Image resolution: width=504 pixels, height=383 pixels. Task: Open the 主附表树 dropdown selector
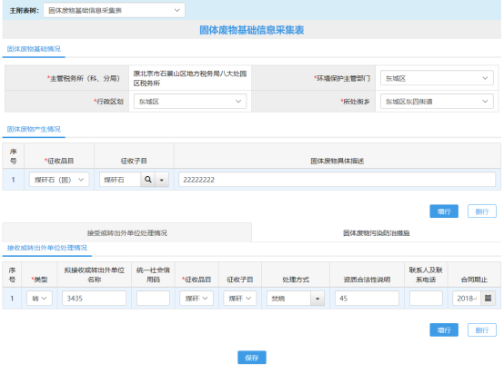[114, 10]
